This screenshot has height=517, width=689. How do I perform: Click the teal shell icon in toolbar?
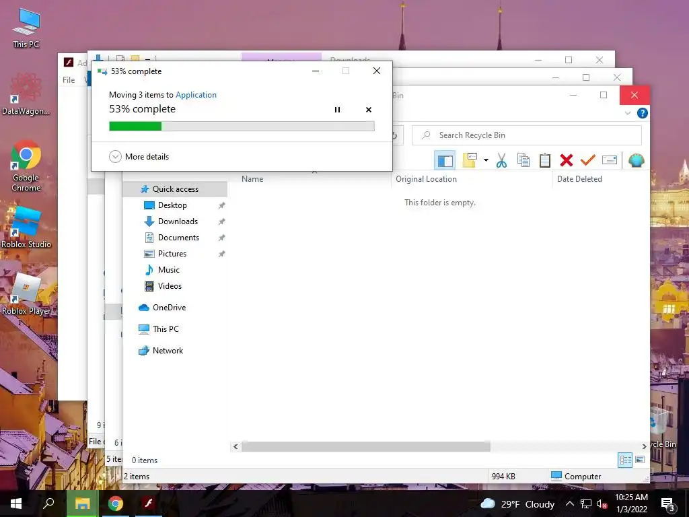[x=636, y=160]
